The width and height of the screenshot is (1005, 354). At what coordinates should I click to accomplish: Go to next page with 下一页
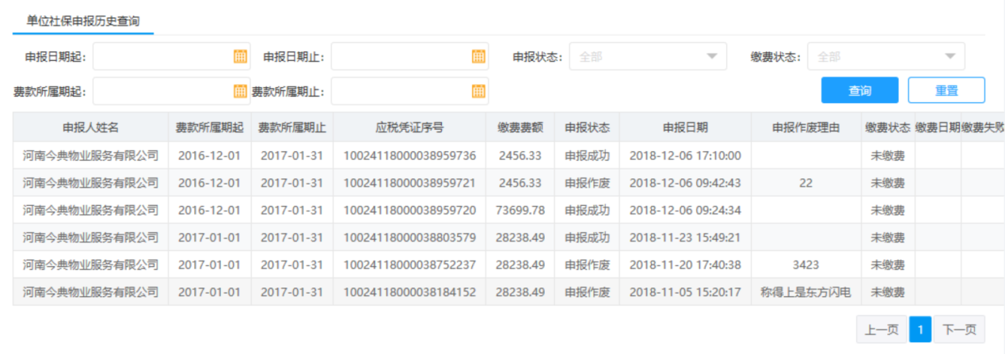pos(958,329)
